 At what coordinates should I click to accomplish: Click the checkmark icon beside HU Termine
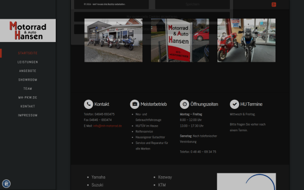pos(235,104)
